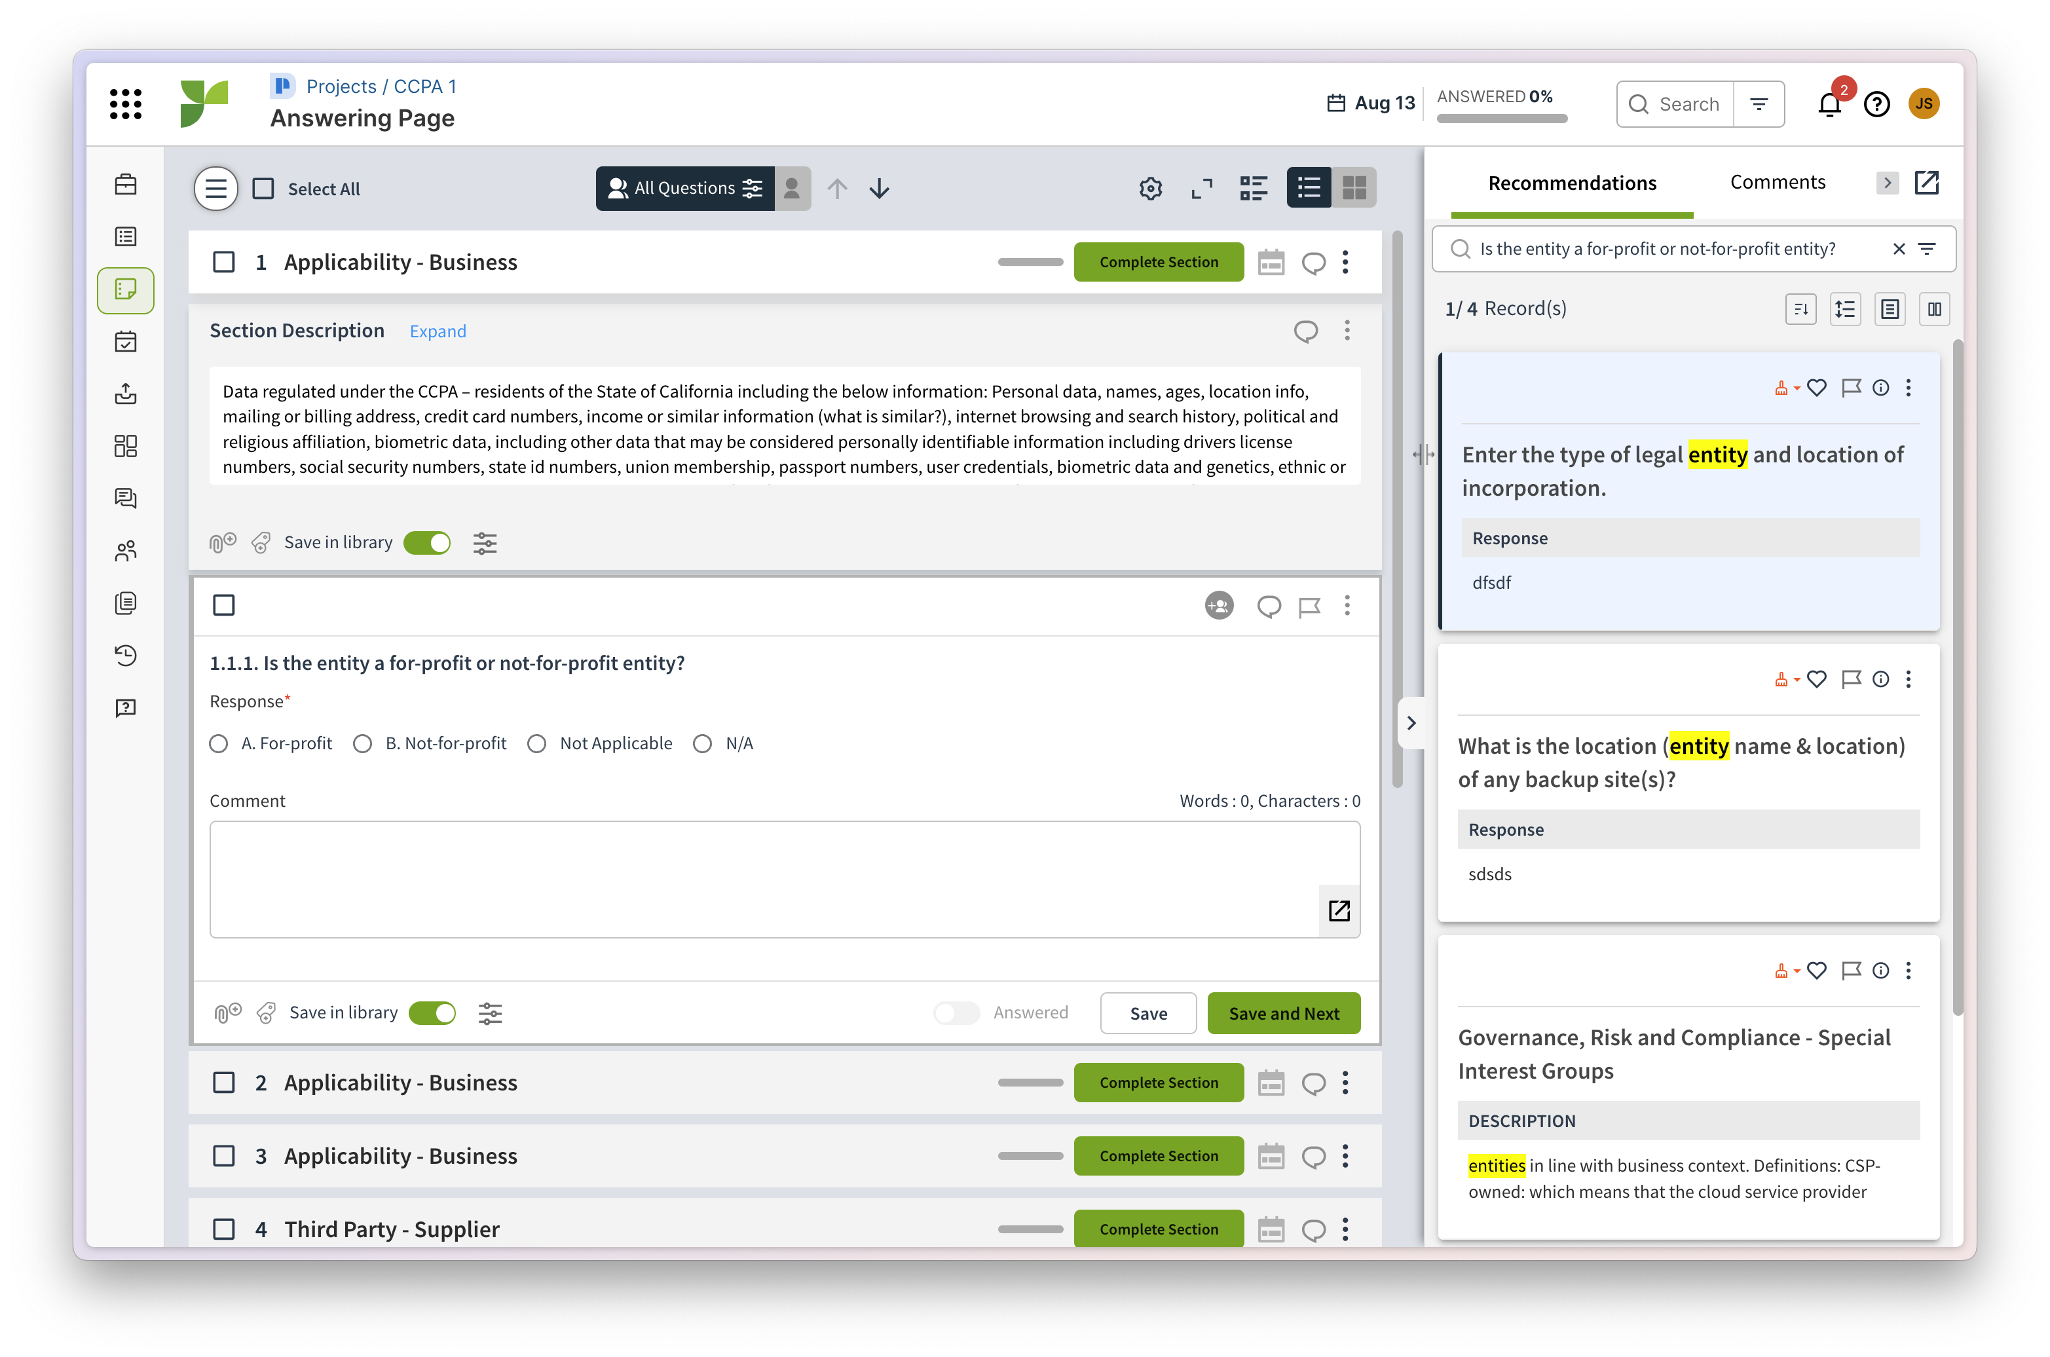Open recommendations panel in new window
This screenshot has width=2050, height=1357.
coord(1926,183)
